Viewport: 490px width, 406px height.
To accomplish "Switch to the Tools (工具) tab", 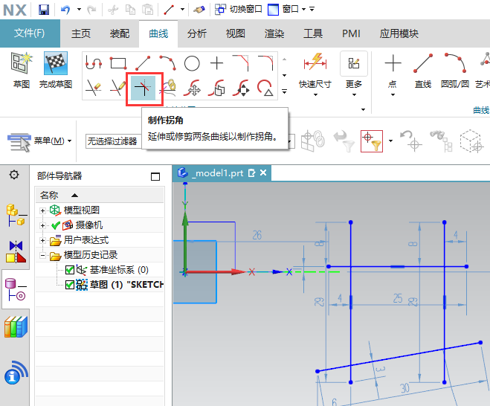I will point(313,33).
